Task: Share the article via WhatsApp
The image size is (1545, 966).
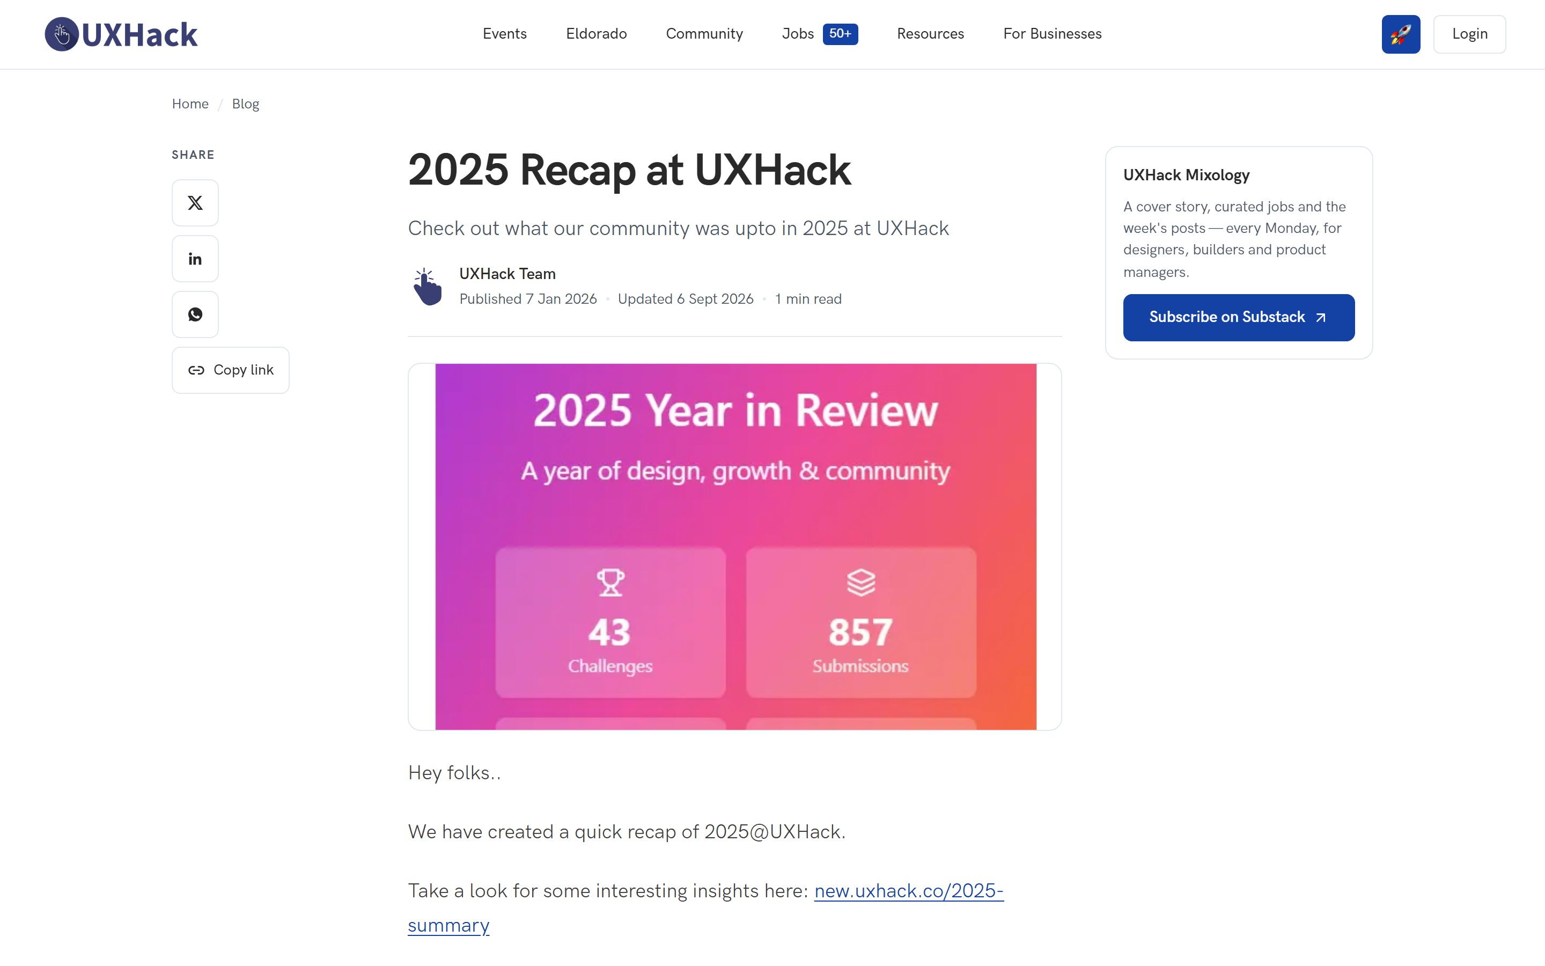Action: (x=195, y=314)
